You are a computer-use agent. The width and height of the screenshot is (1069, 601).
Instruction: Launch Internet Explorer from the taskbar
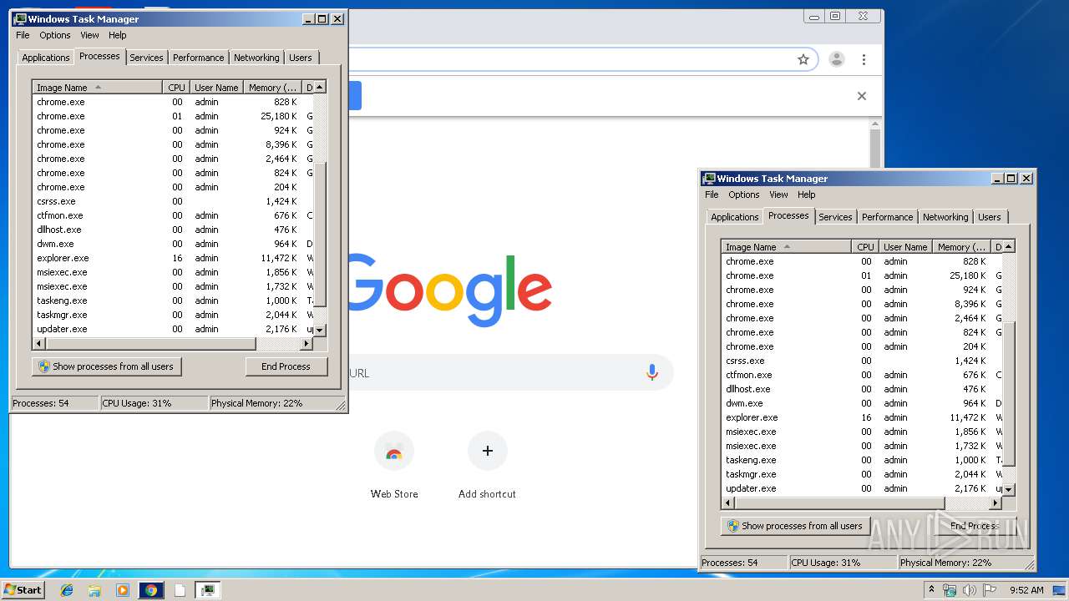[x=68, y=590]
